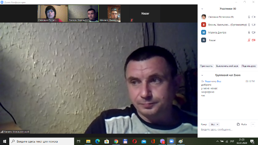Viewport: 258px width, 145px height.
Task: Click the red B avatar of Василь
Action: [204, 25]
